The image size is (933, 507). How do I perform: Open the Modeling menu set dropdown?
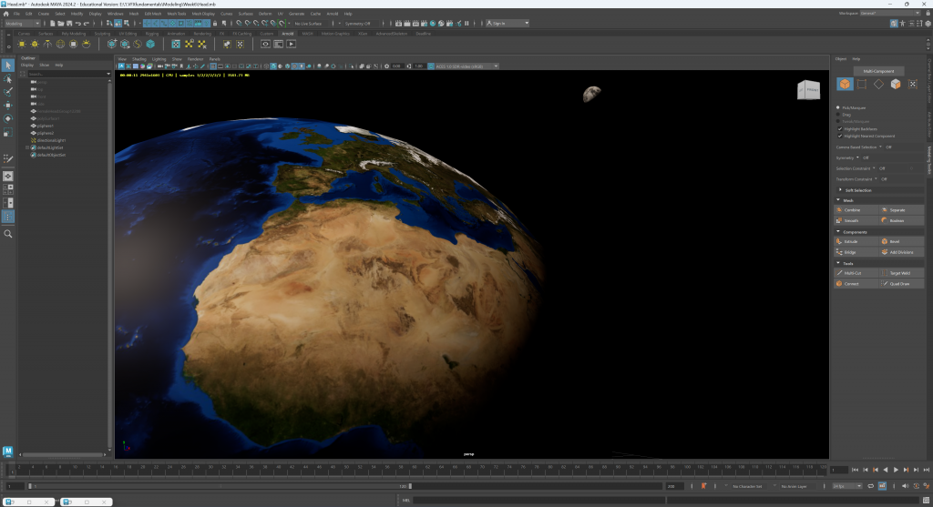(22, 23)
